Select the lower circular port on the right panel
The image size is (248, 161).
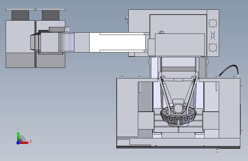213,47
